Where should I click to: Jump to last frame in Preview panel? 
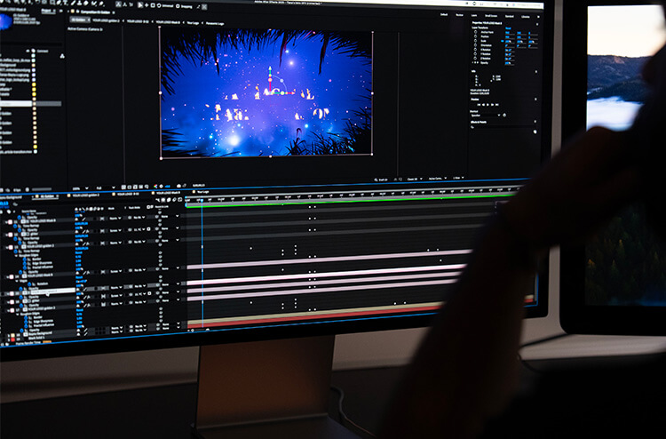click(497, 105)
